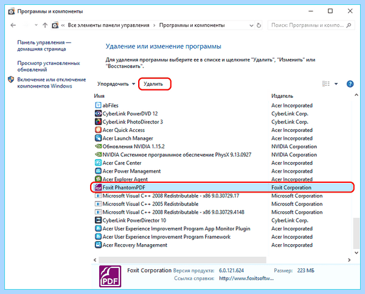Screen dimensions: 365x294
Task: Click the CyberLink PowerDirector 10 icon
Action: pyautogui.click(x=98, y=220)
